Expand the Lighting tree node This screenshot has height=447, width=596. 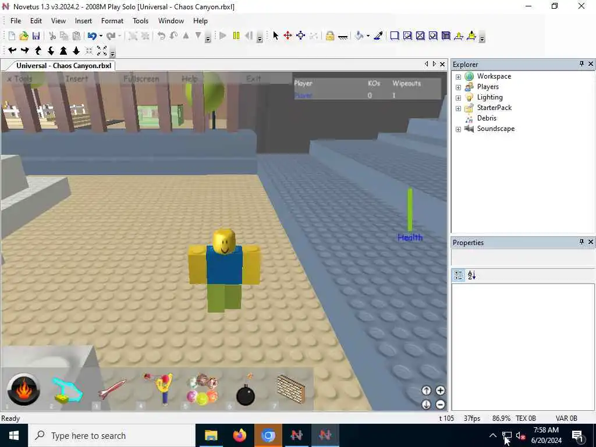[459, 98]
